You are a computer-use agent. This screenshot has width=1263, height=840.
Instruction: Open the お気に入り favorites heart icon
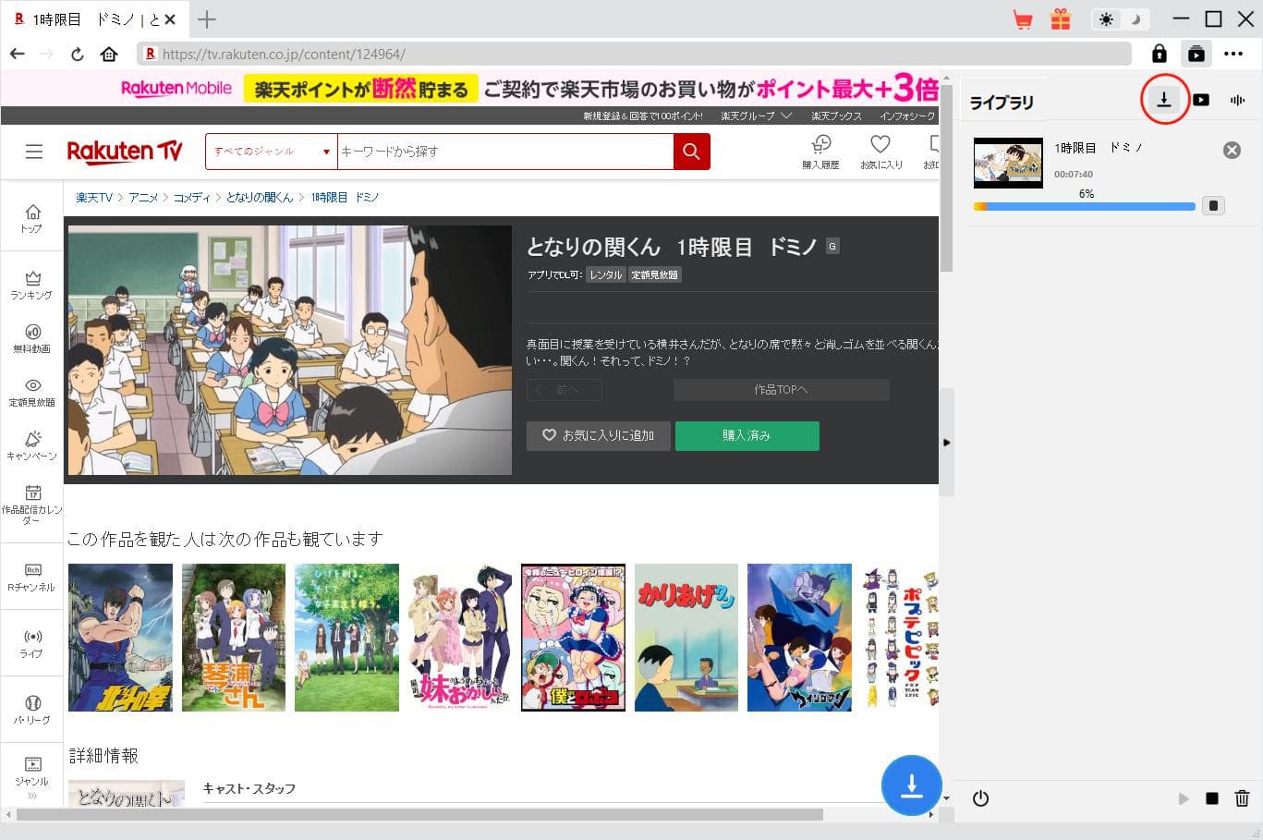point(880,152)
